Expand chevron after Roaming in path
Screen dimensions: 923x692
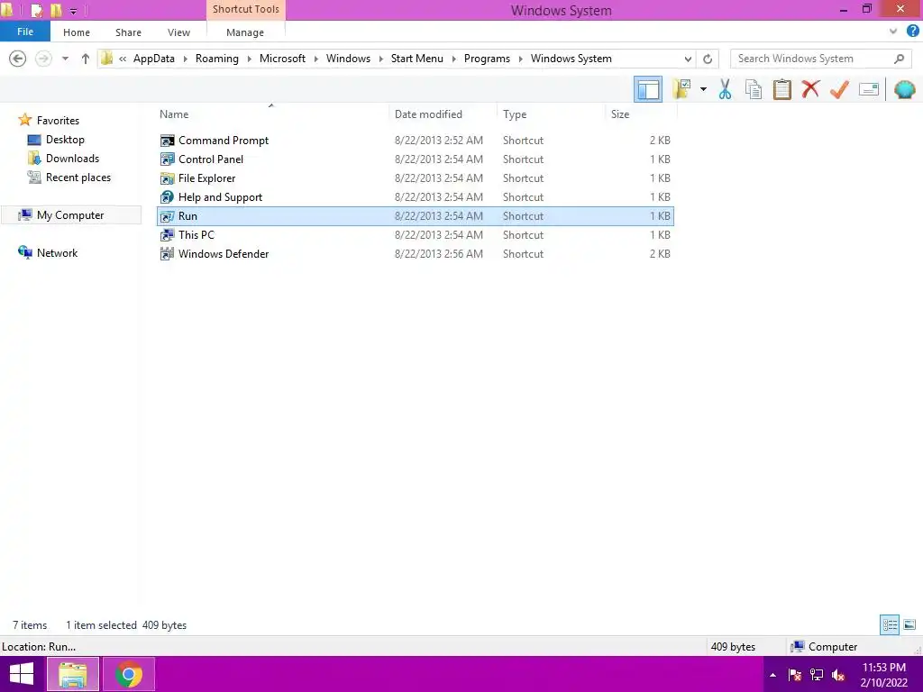pyautogui.click(x=249, y=59)
